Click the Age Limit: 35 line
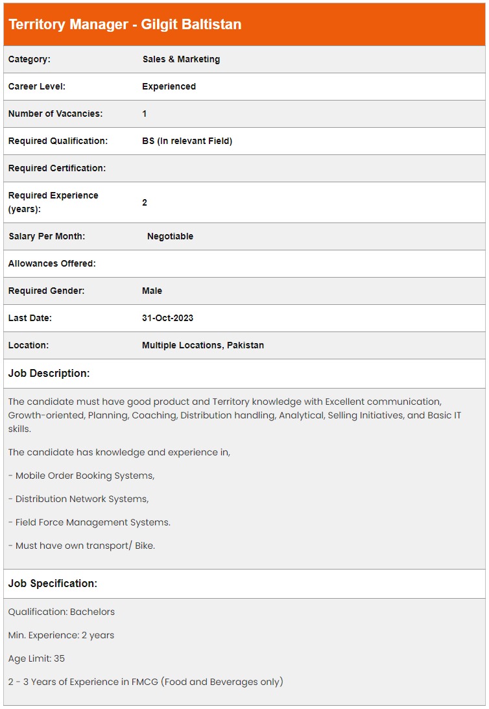The image size is (489, 709). point(36,658)
